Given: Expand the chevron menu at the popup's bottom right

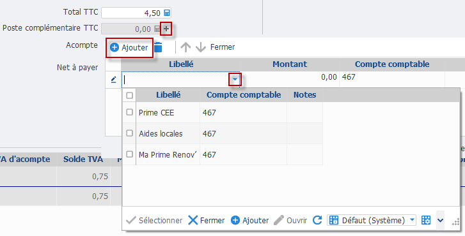Looking at the screenshot, I should coord(441,220).
